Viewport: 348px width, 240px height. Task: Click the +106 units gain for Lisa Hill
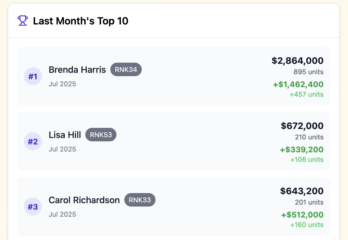point(307,159)
